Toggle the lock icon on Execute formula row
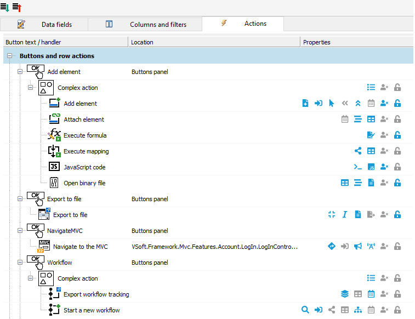 tap(397, 135)
